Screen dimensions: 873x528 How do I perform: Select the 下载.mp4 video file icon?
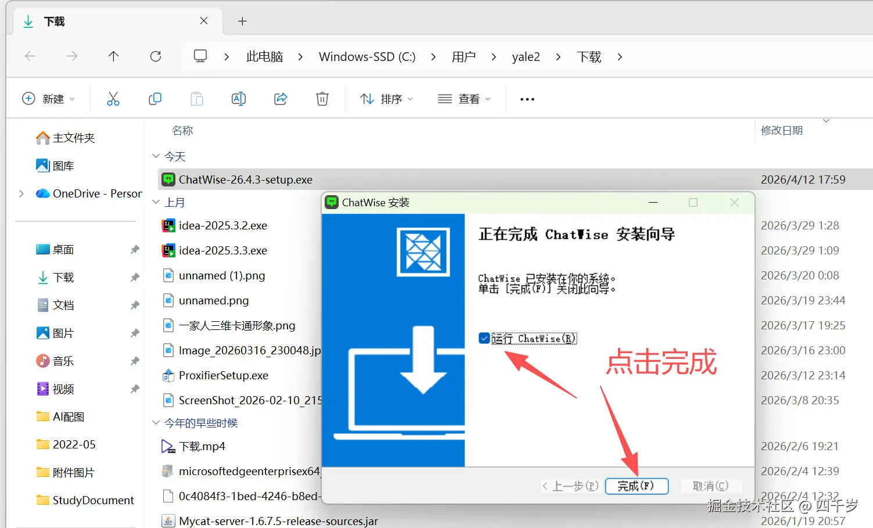click(x=168, y=446)
